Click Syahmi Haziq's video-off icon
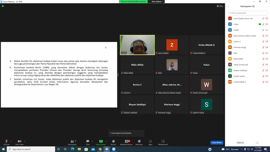270x152 pixels. pyautogui.click(x=267, y=76)
